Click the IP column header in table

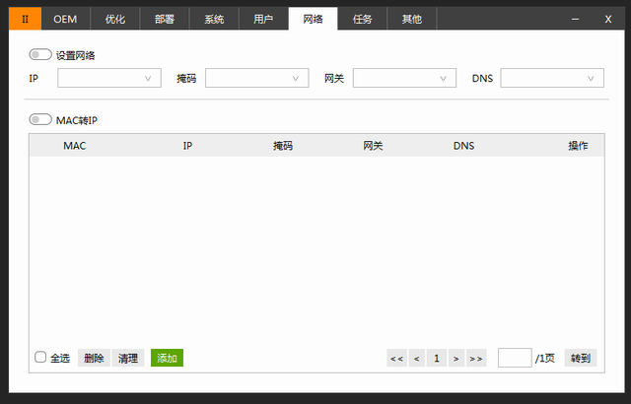coord(187,146)
